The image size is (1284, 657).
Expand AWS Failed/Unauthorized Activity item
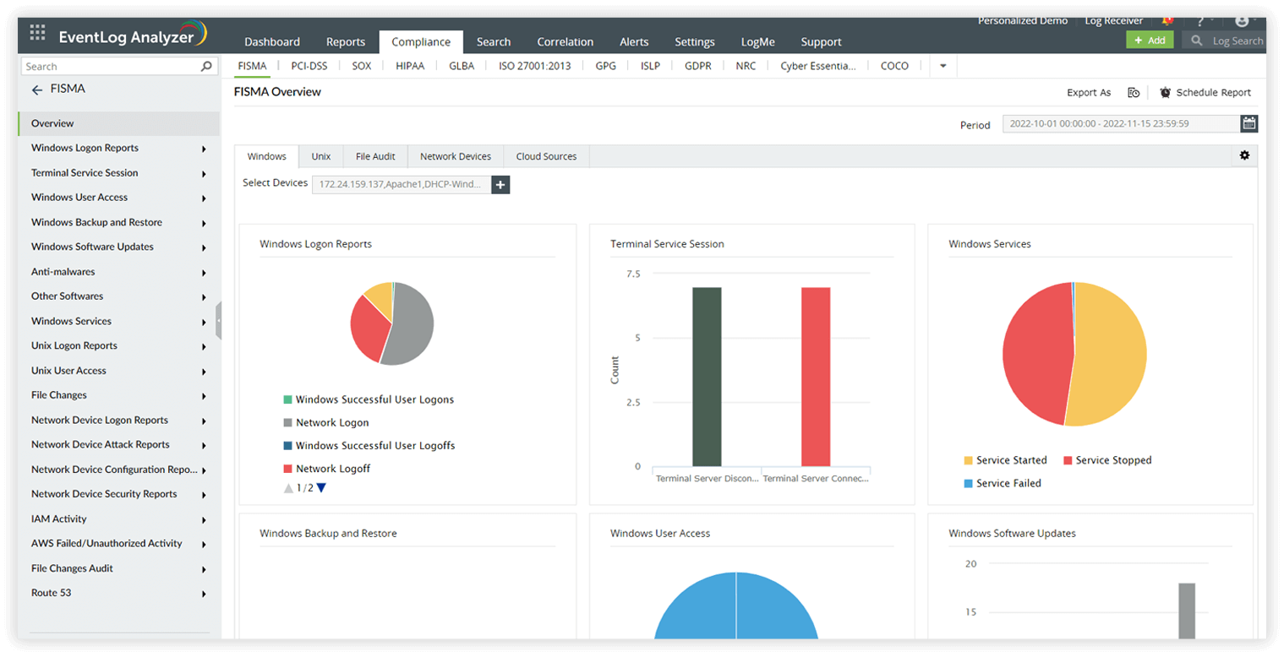204,545
